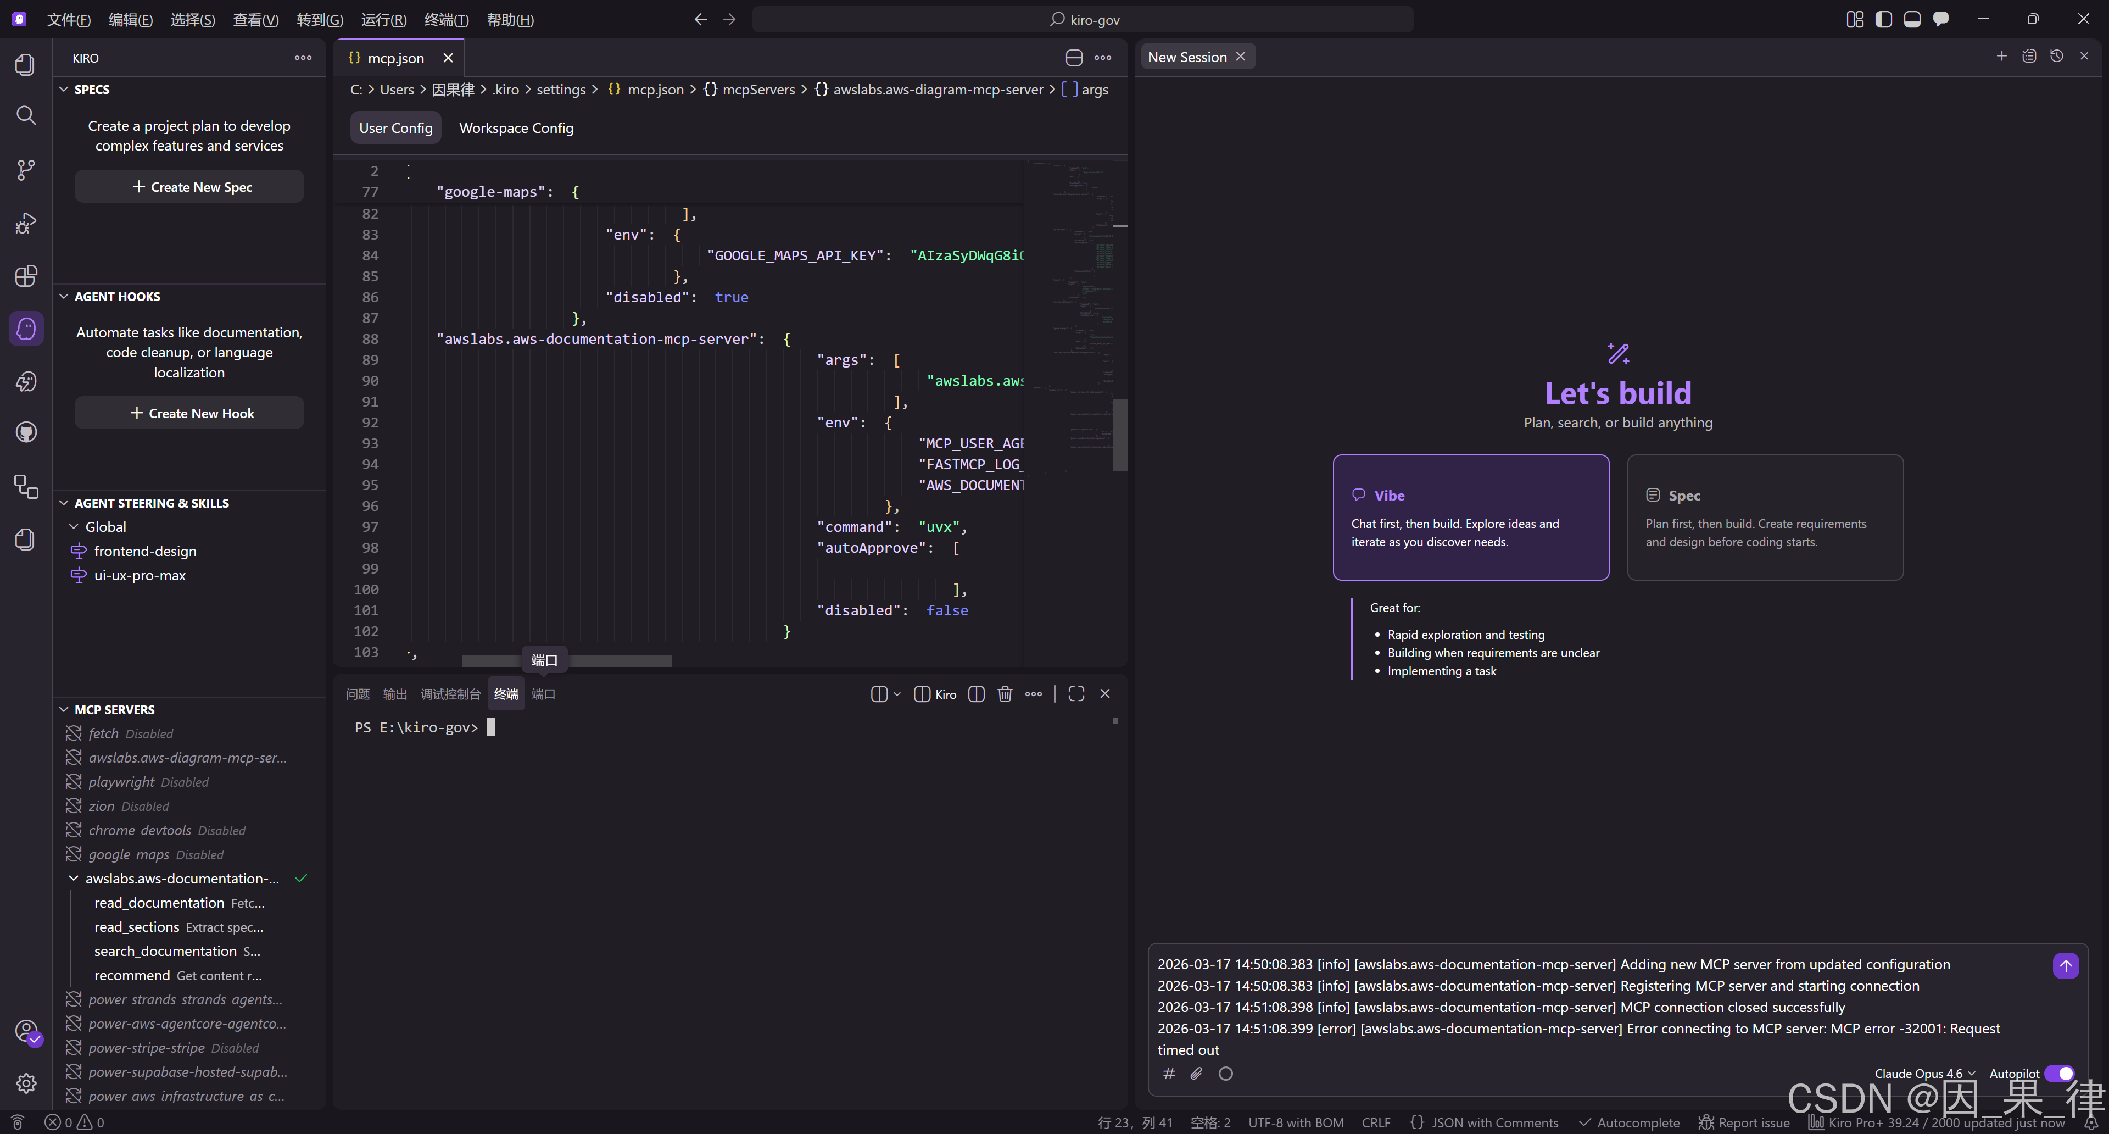The width and height of the screenshot is (2109, 1134).
Task: Add context with the # icon
Action: 1169,1074
